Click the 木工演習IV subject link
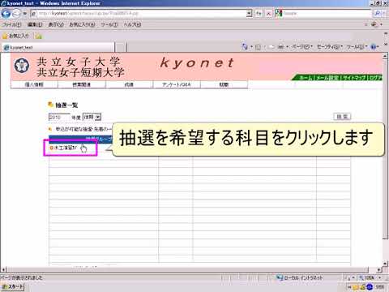 pos(66,148)
